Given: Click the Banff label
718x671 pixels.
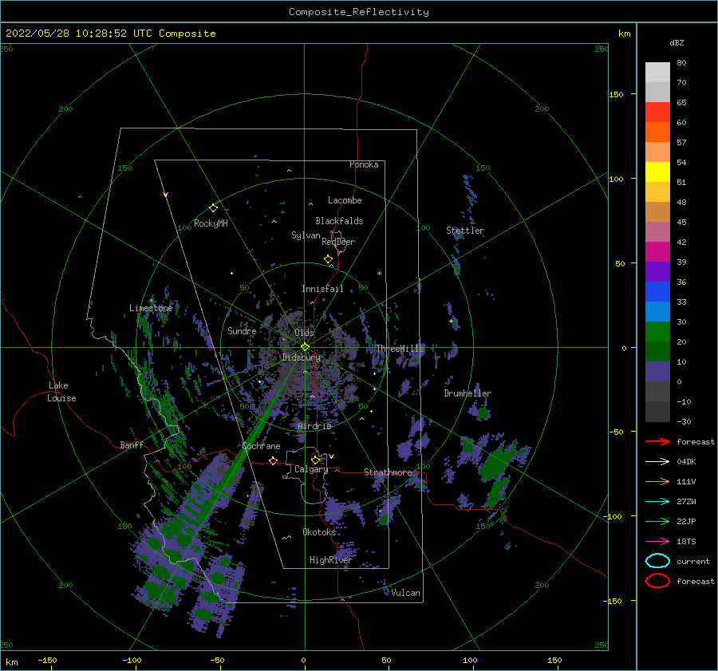Looking at the screenshot, I should pyautogui.click(x=132, y=444).
